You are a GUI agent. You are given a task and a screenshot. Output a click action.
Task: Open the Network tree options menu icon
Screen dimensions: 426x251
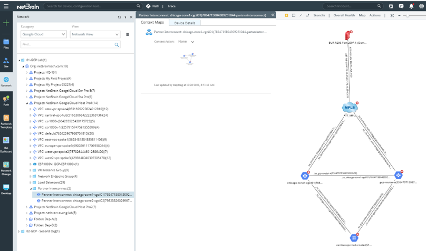pos(128,34)
